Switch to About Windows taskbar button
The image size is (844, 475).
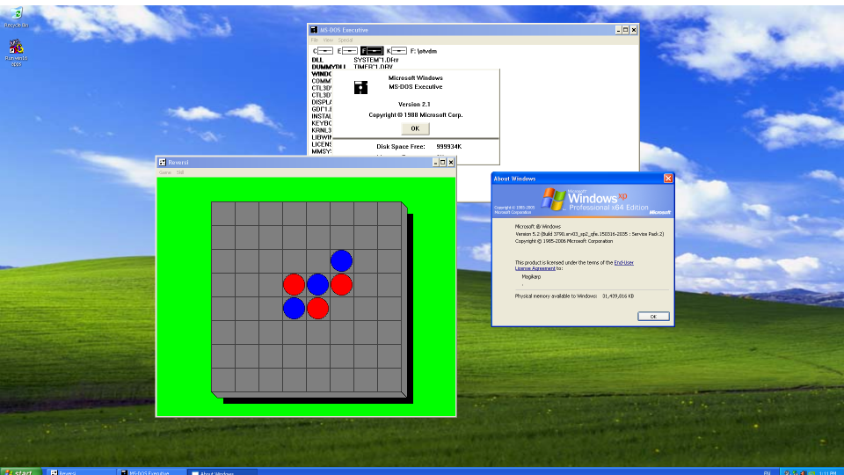click(221, 472)
